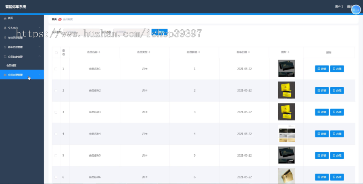Click the 详情 button for 会员名称2
This screenshot has width=363, height=184.
[322, 90]
